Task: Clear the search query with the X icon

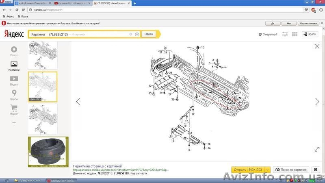Action: coord(131,35)
